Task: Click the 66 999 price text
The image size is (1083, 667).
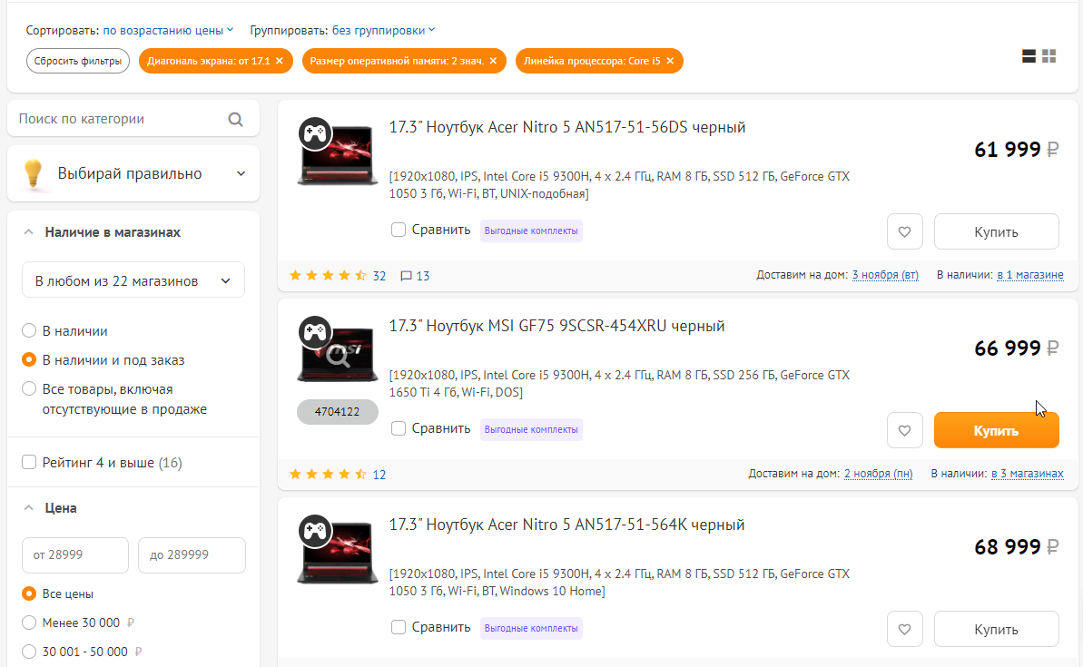Action: tap(1007, 348)
